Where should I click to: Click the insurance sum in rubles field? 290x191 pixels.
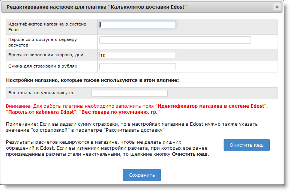click(138, 67)
